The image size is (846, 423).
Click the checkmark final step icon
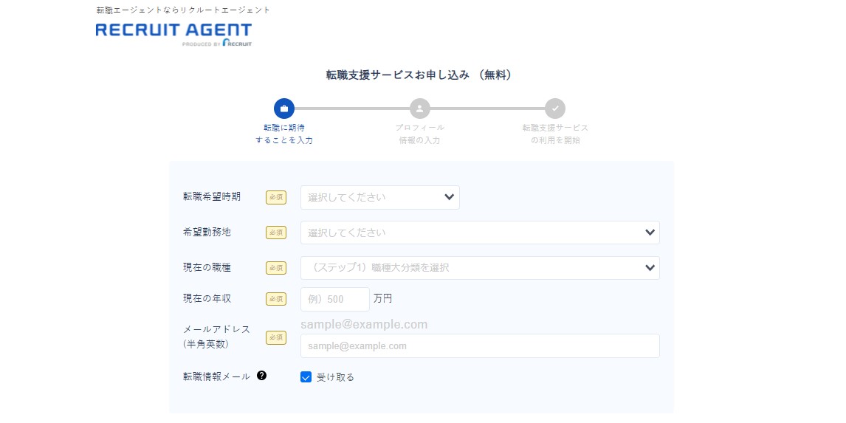pyautogui.click(x=555, y=109)
